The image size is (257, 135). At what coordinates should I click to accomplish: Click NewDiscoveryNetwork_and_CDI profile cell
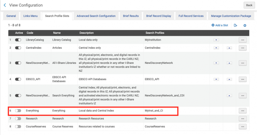tap(164, 95)
